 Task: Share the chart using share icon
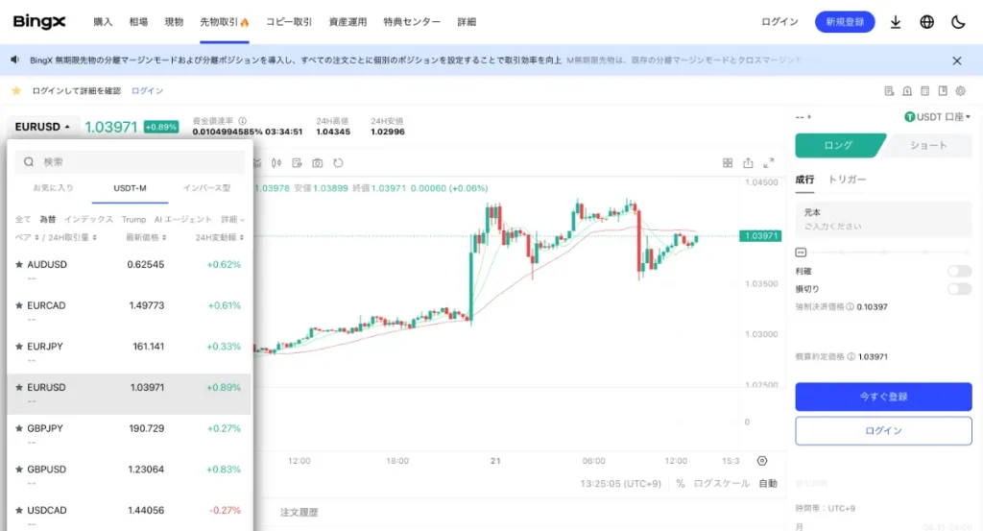point(748,163)
